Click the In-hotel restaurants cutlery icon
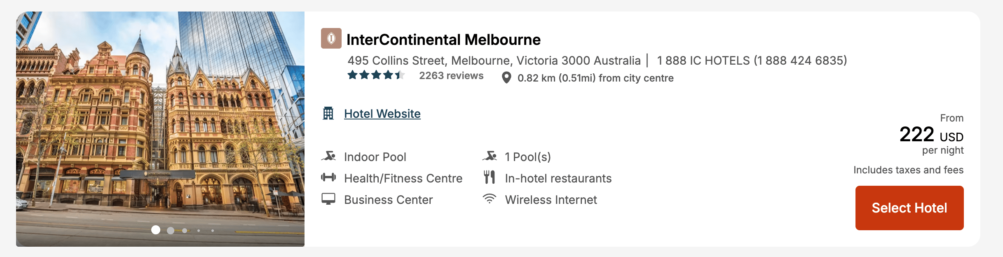This screenshot has height=257, width=1003. pyautogui.click(x=489, y=178)
